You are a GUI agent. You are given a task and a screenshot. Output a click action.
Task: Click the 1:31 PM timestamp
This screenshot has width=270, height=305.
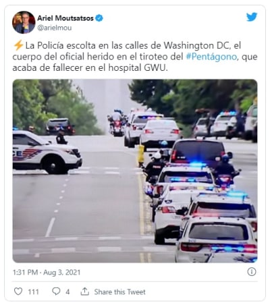coord(25,273)
